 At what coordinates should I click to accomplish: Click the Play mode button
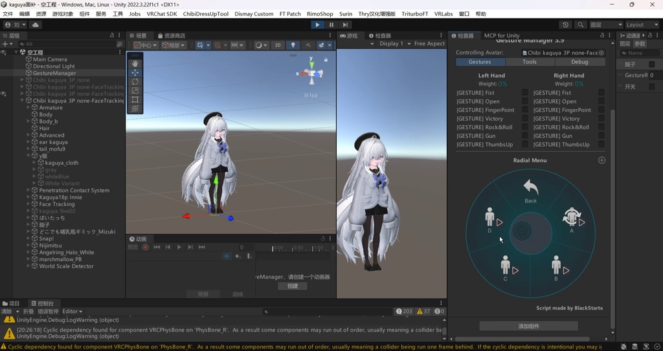[317, 25]
